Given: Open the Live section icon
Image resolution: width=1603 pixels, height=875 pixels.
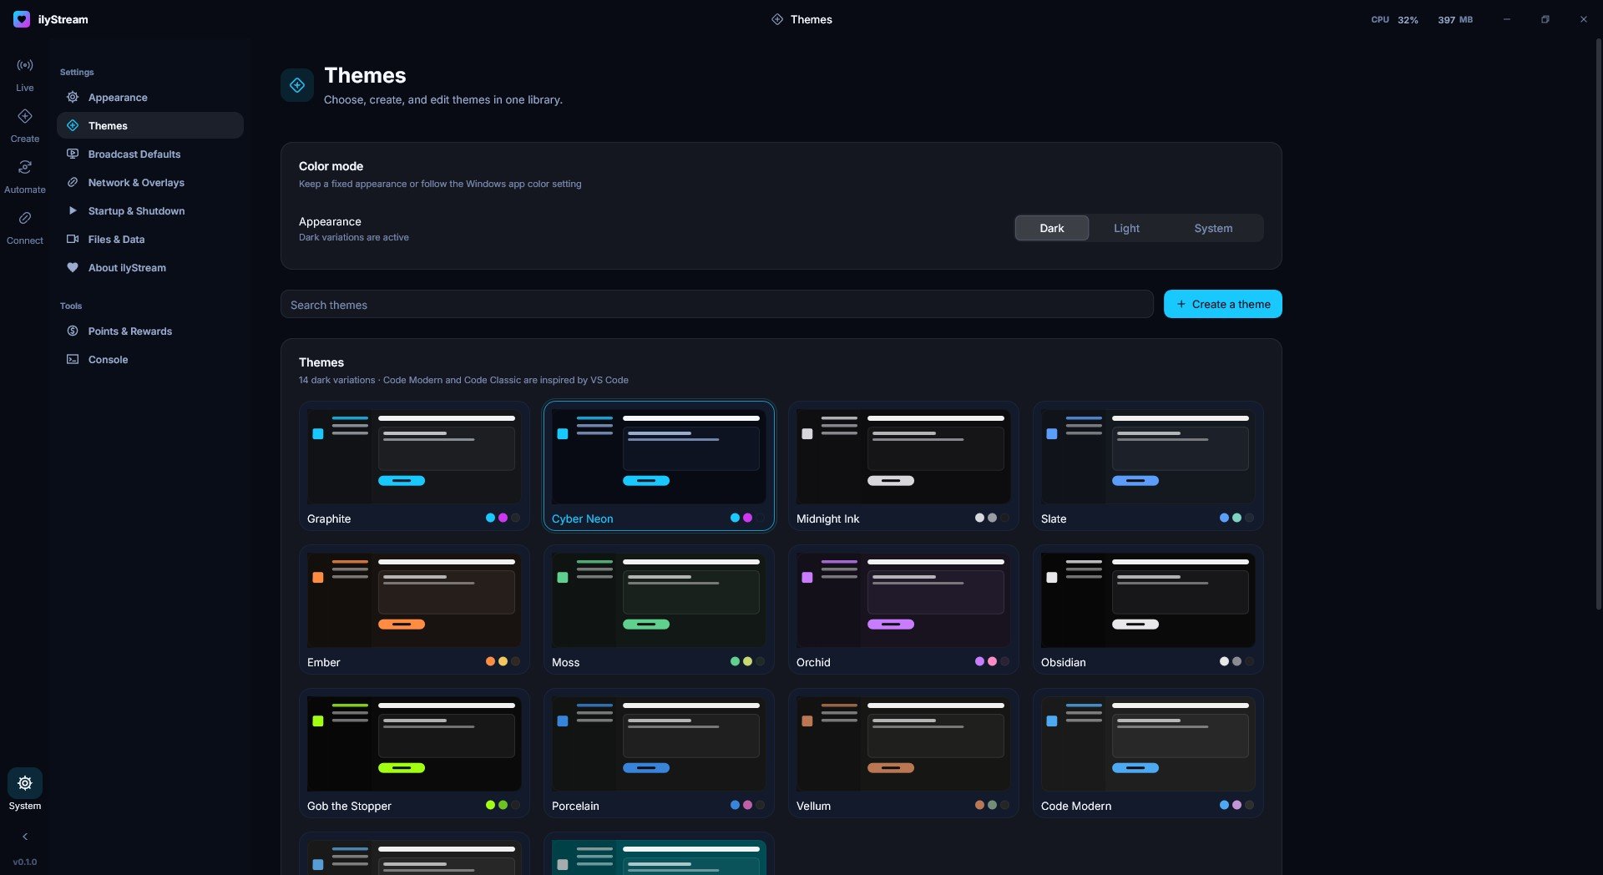Looking at the screenshot, I should pos(25,65).
